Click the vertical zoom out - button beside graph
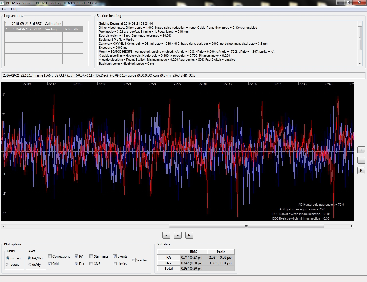Screen dimensions: 367x282 click(361, 160)
